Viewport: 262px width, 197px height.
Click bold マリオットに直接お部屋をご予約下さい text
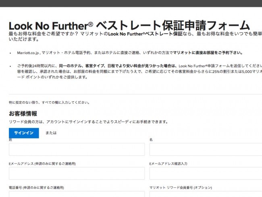pyautogui.click(x=208, y=53)
